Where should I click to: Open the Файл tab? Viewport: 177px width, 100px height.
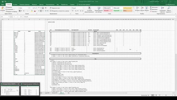(3, 4)
